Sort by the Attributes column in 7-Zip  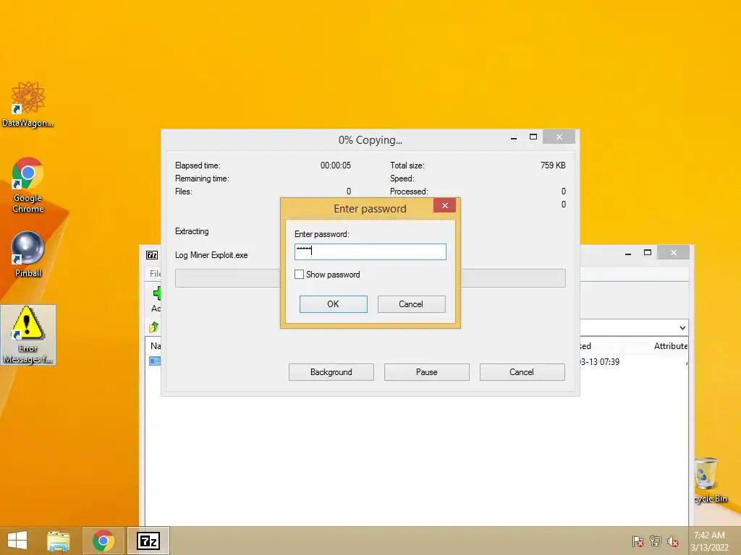671,346
